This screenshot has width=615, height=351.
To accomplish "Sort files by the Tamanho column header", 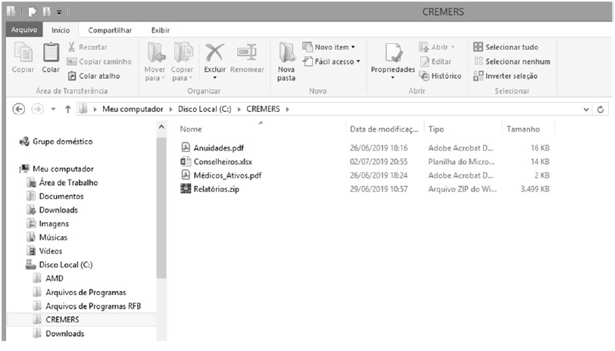I will click(x=523, y=129).
